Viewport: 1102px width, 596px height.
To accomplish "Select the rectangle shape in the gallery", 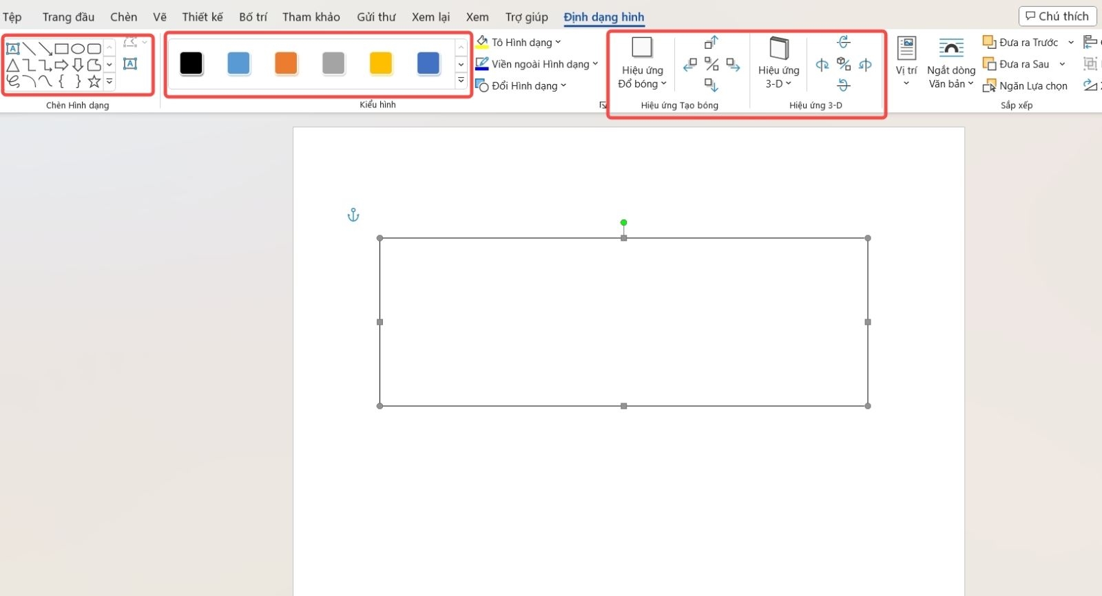I will (x=61, y=49).
